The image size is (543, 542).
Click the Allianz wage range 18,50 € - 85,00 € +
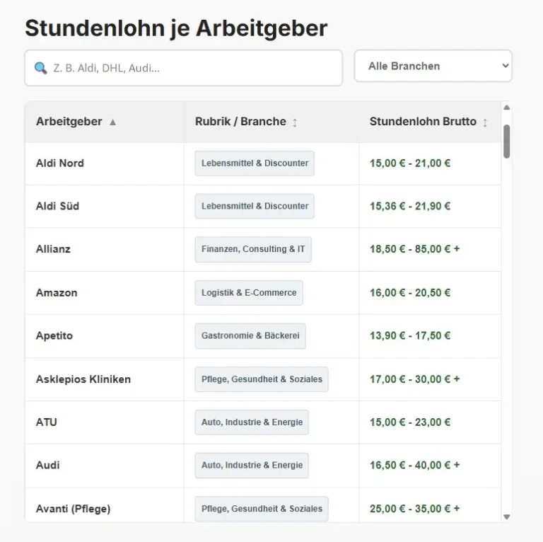(x=414, y=250)
